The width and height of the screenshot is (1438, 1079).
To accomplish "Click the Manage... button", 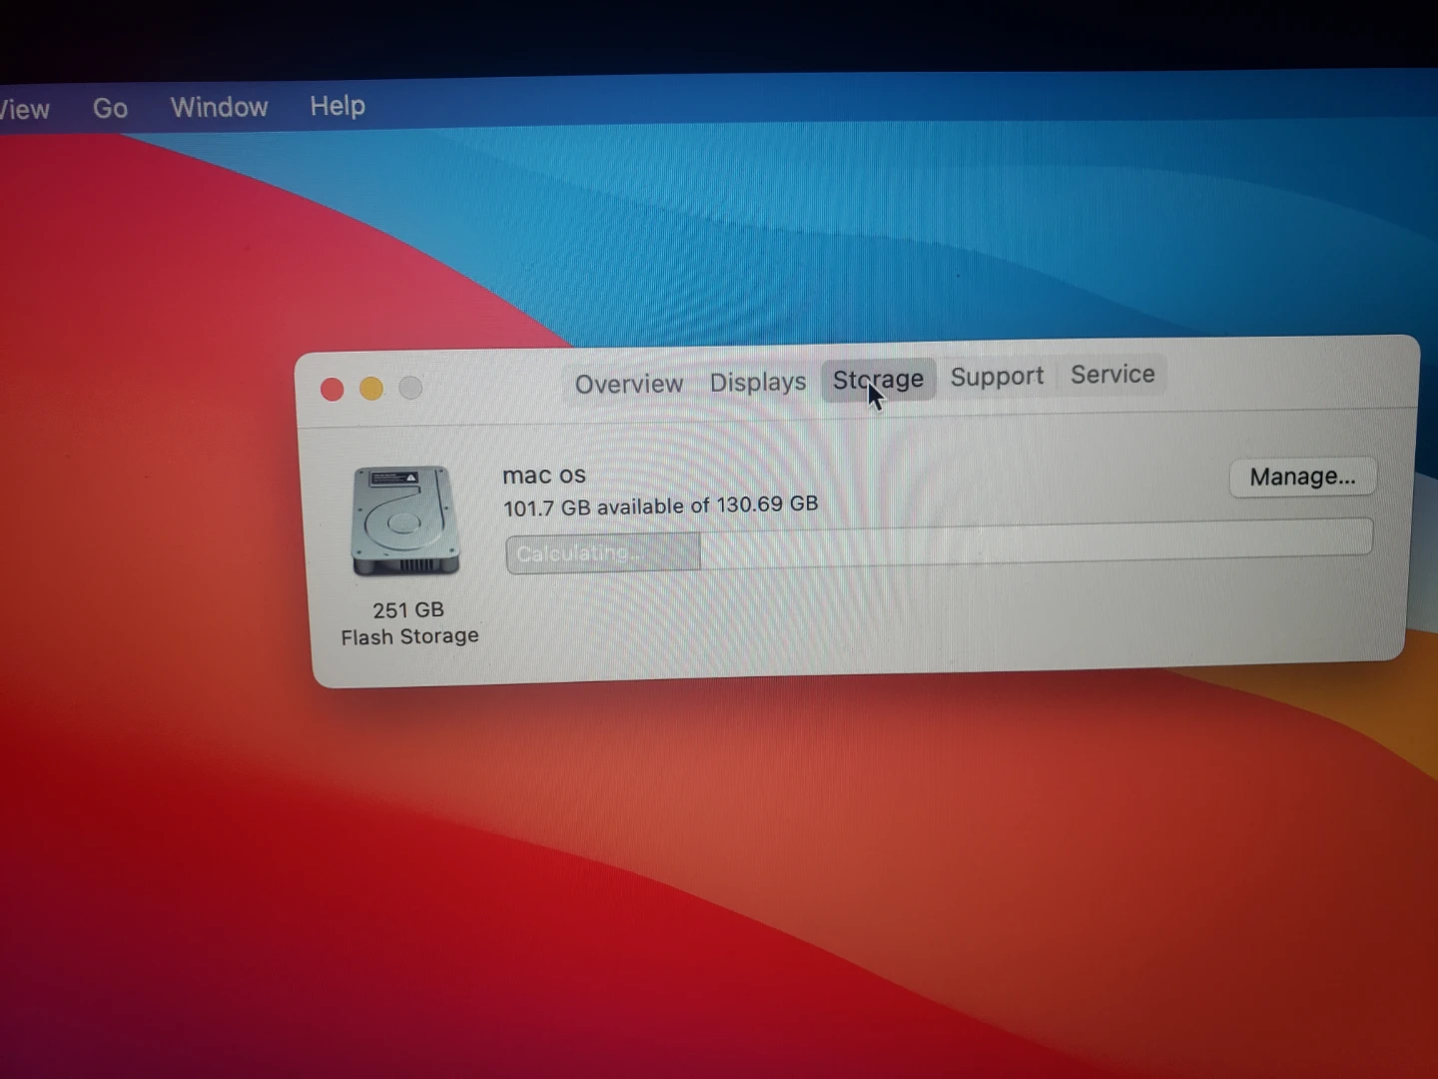I will point(1302,477).
